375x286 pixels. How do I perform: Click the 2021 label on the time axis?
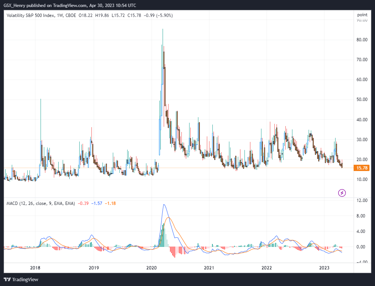click(209, 268)
